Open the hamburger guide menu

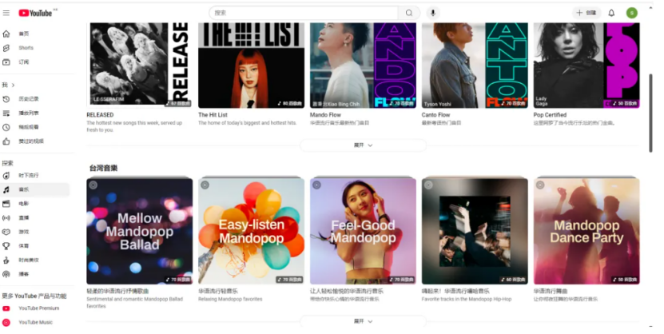pos(6,13)
